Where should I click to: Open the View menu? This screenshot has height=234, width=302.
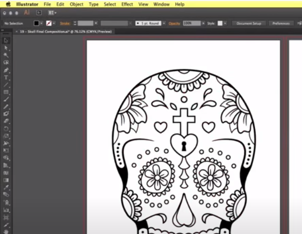143,4
